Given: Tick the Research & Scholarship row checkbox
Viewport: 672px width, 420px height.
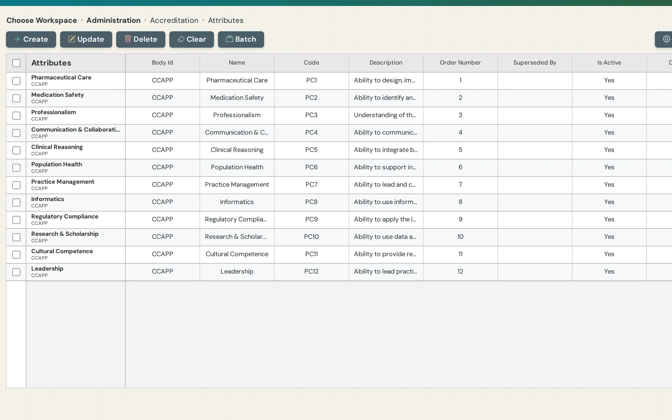Looking at the screenshot, I should pyautogui.click(x=16, y=237).
